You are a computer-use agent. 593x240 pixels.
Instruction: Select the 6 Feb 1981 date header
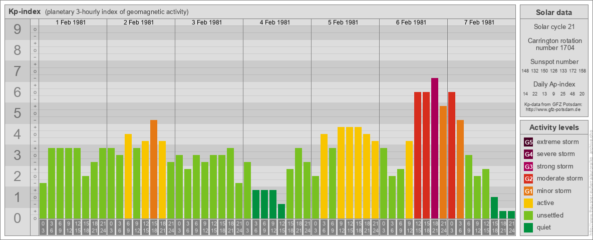coord(411,22)
